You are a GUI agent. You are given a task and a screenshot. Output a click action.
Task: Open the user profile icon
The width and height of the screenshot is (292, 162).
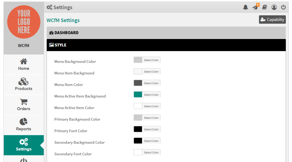click(274, 7)
